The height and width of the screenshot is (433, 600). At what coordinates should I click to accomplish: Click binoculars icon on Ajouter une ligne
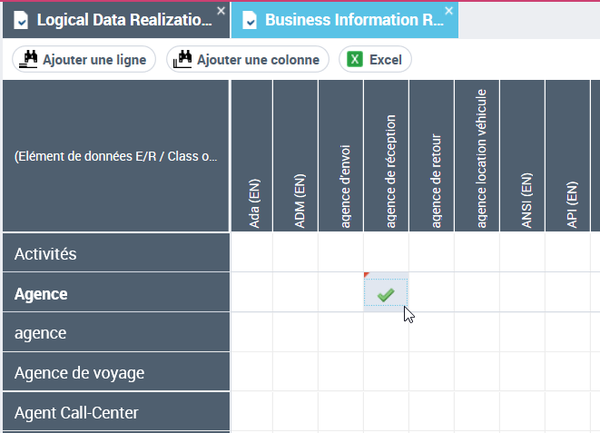coord(28,60)
